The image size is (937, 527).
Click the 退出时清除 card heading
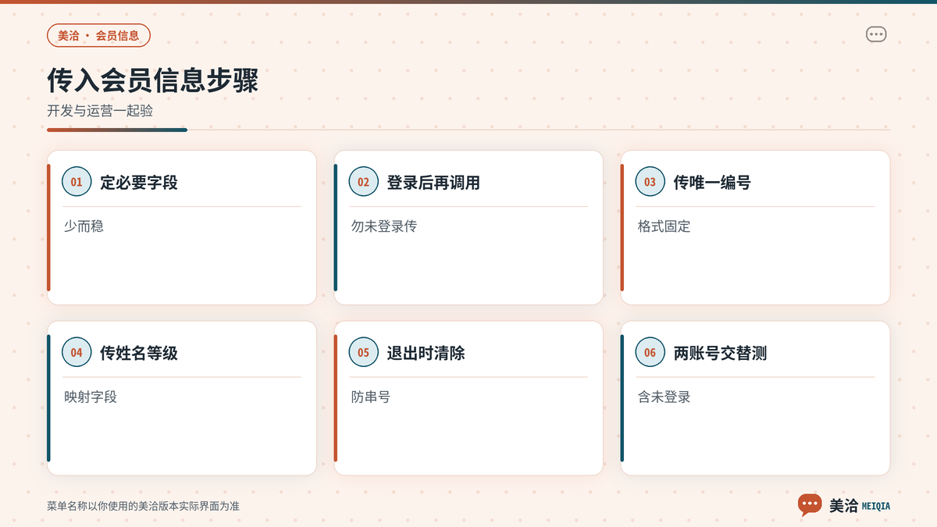coord(426,353)
